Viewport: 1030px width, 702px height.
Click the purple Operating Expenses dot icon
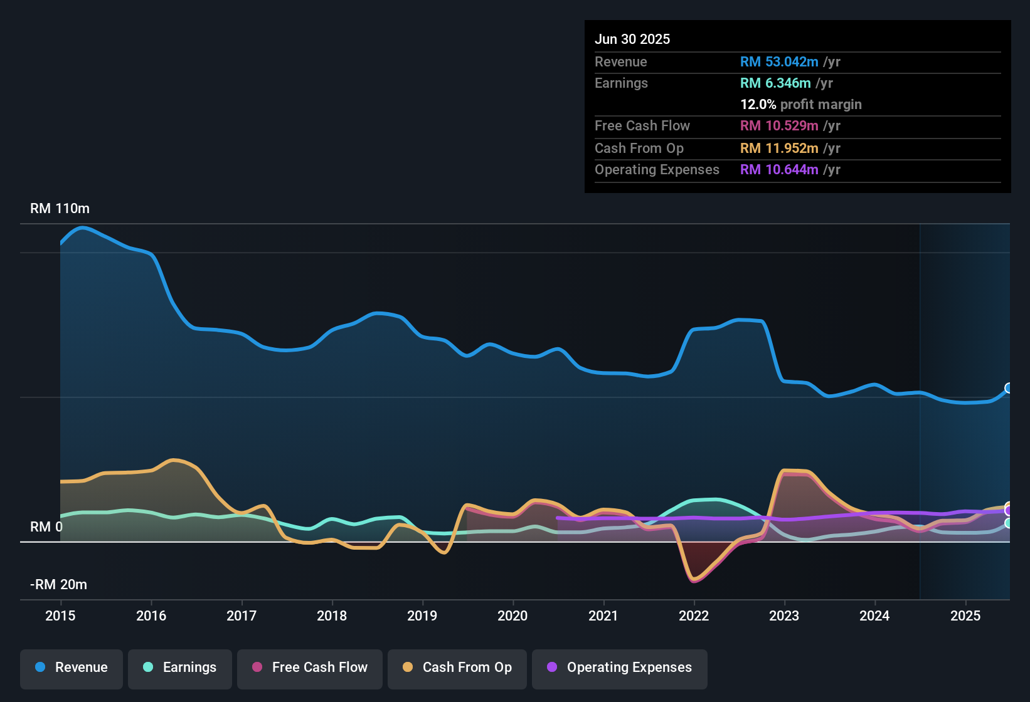coord(551,668)
